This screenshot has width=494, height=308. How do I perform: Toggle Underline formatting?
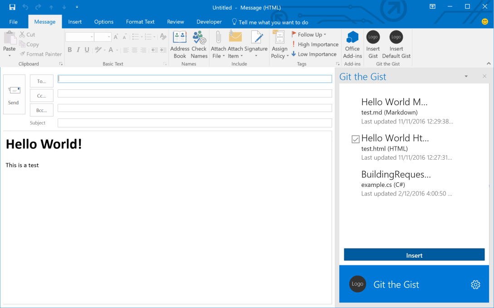[x=87, y=49]
